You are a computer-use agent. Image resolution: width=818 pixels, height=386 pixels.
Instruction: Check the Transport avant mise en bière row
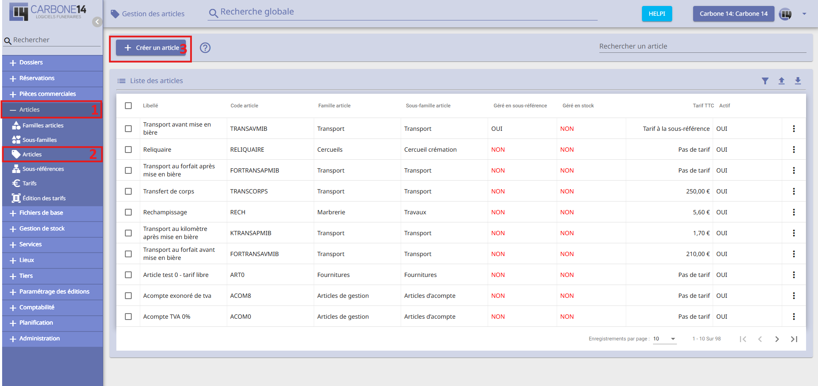pyautogui.click(x=128, y=129)
